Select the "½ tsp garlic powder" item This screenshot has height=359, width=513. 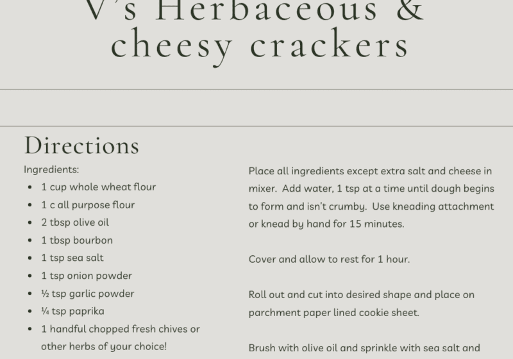[x=88, y=294]
